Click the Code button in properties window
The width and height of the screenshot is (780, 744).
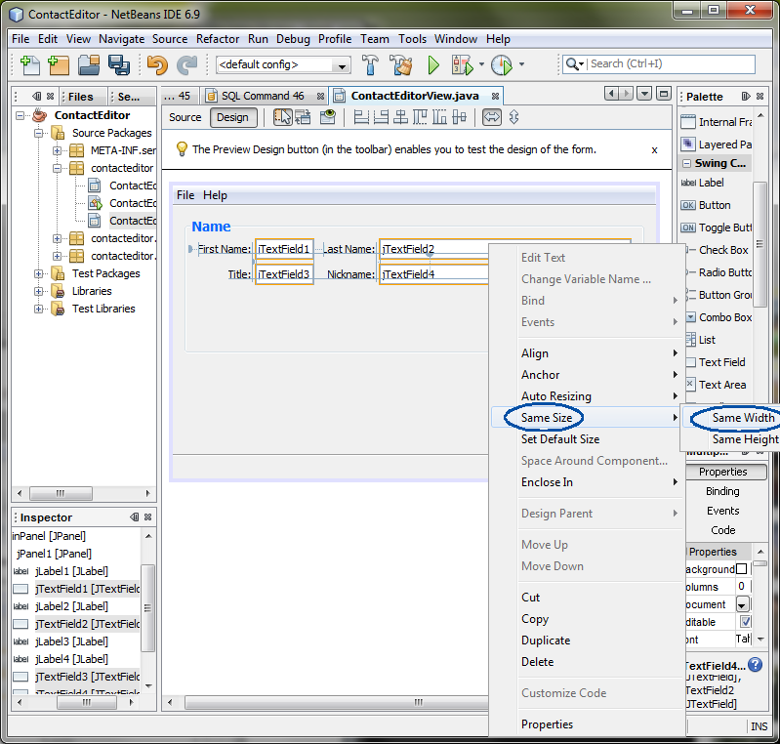(x=722, y=530)
